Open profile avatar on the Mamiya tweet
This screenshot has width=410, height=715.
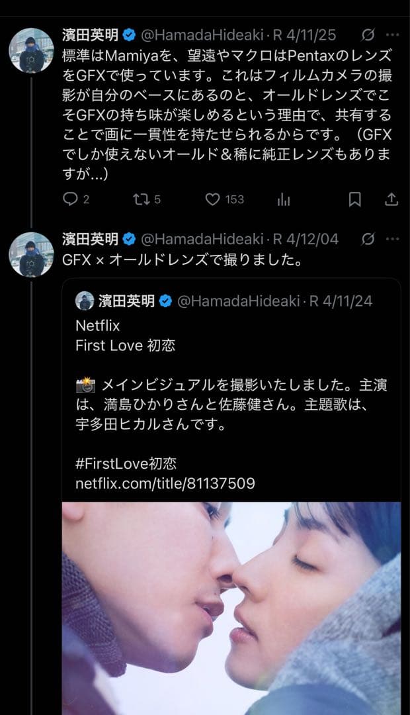tap(31, 50)
